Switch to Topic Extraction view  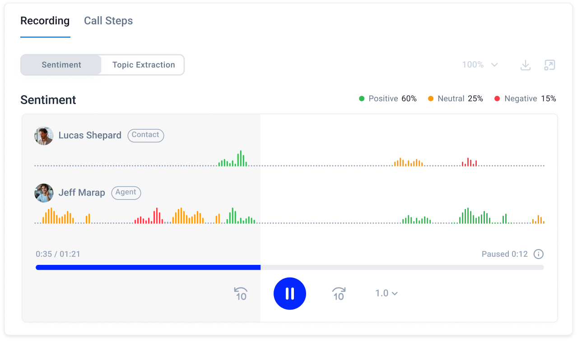144,65
